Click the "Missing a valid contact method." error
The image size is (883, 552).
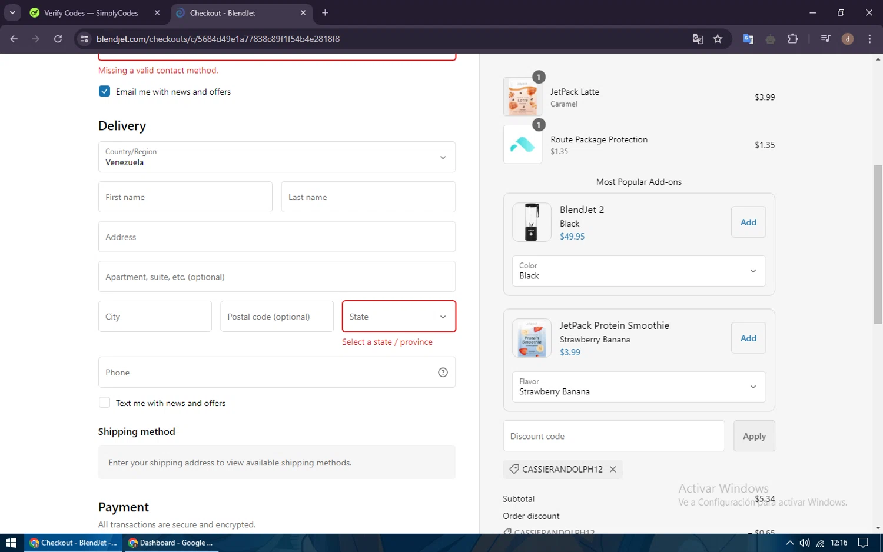pyautogui.click(x=158, y=70)
